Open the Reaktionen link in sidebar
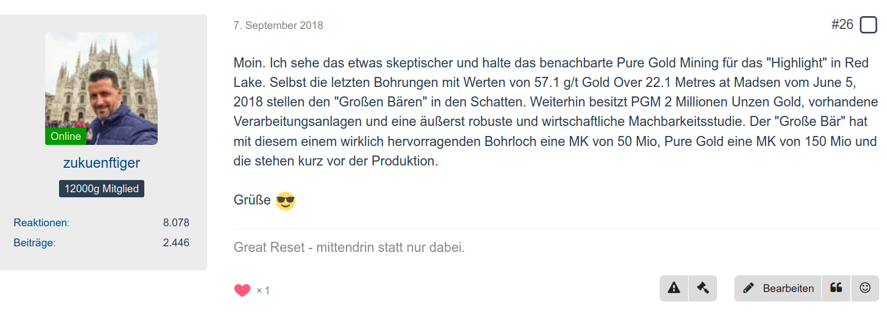Viewport: 887px width, 321px height. click(x=41, y=223)
